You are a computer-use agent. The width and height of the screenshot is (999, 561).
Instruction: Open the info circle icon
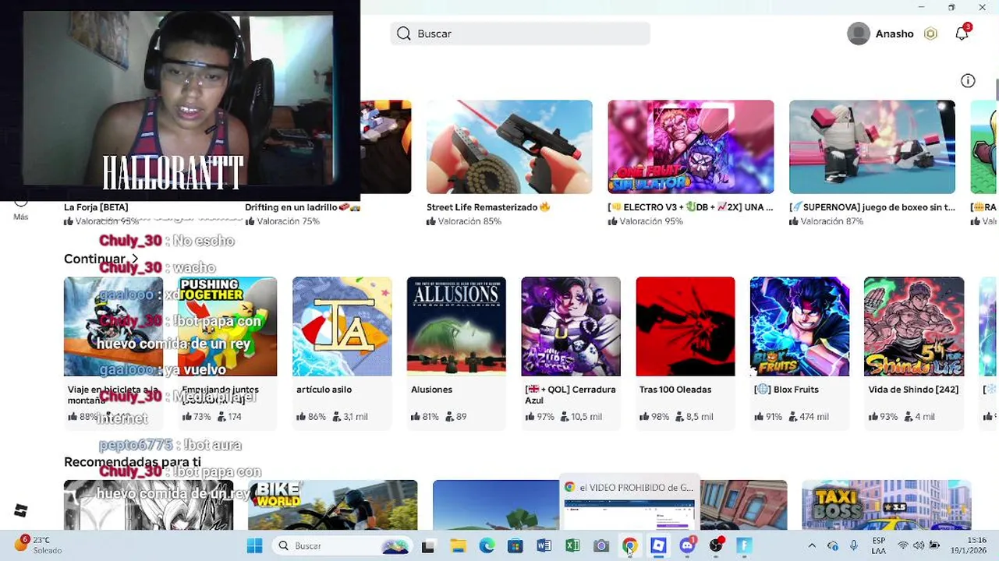tap(968, 81)
